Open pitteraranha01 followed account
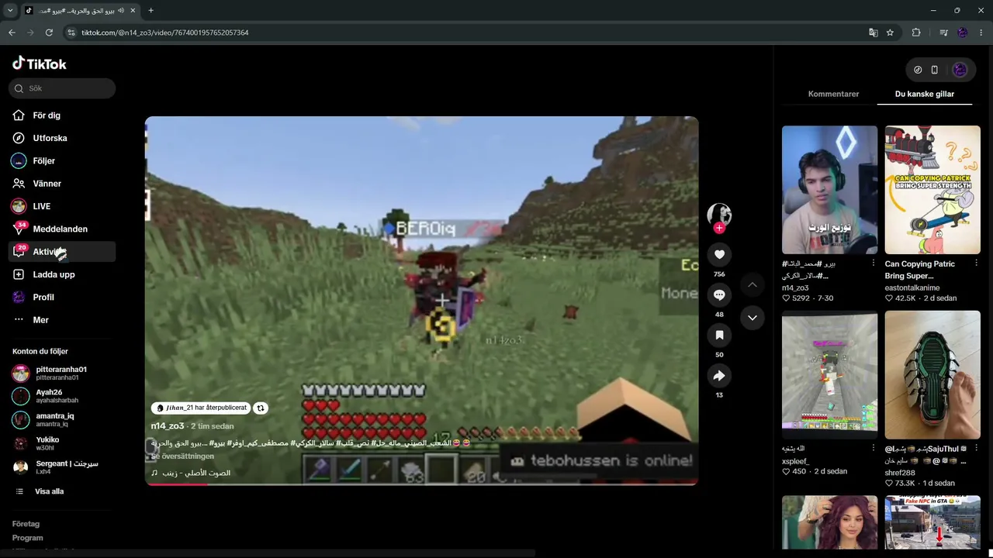The image size is (993, 558). point(62,373)
